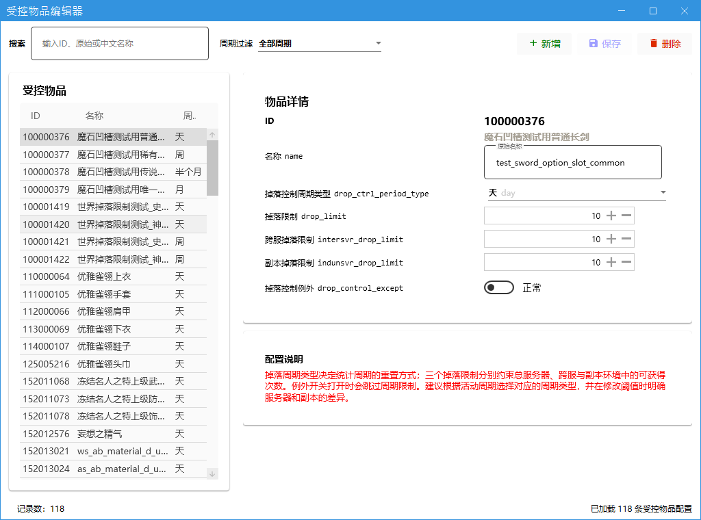Edit the 原始名称 field test_sword_option_slot_common
Image resolution: width=701 pixels, height=520 pixels.
point(573,162)
